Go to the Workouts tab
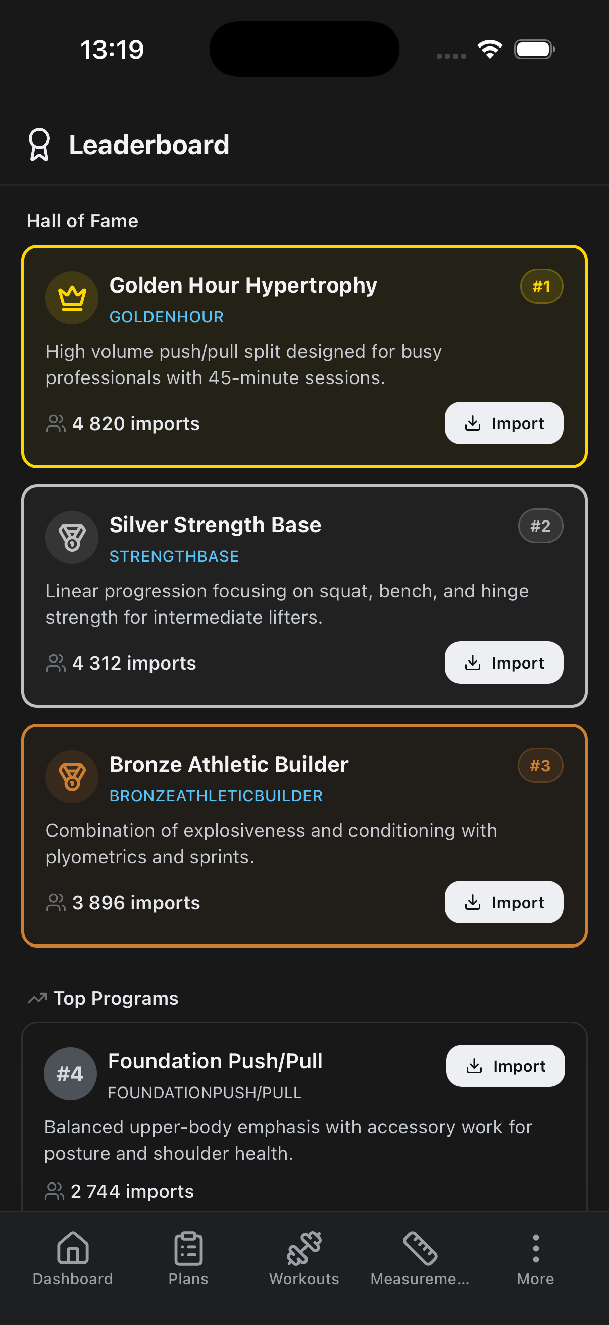Viewport: 609px width, 1325px height. coord(304,1257)
